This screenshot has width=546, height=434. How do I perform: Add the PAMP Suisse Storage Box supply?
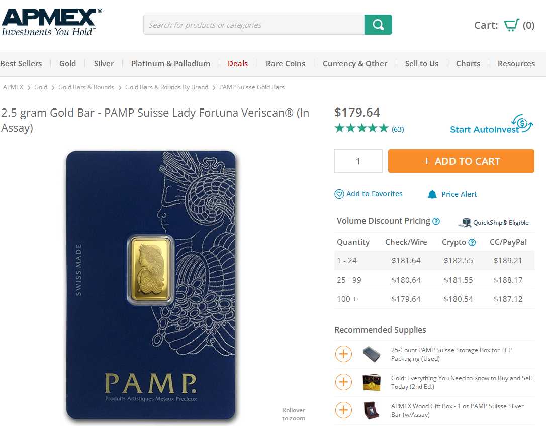coord(343,354)
